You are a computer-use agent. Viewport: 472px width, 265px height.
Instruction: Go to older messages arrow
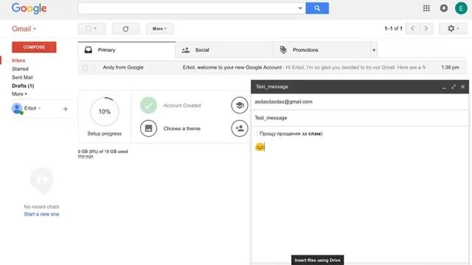[426, 29]
